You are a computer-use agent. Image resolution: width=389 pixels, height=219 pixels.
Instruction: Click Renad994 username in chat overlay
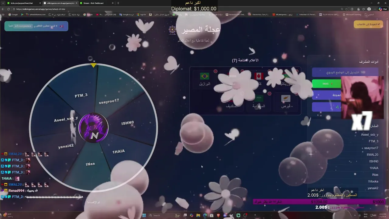tap(16, 191)
